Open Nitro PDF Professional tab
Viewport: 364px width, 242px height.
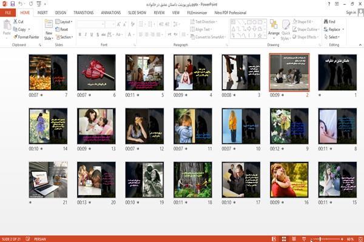point(231,13)
